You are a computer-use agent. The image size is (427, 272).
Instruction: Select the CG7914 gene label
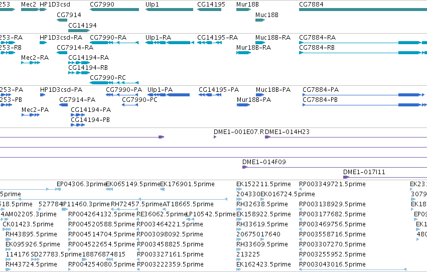click(69, 15)
